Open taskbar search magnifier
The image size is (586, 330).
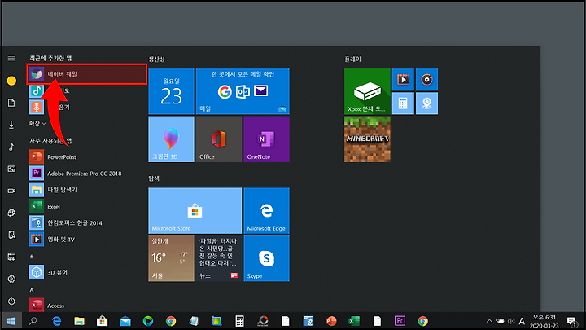[33, 321]
